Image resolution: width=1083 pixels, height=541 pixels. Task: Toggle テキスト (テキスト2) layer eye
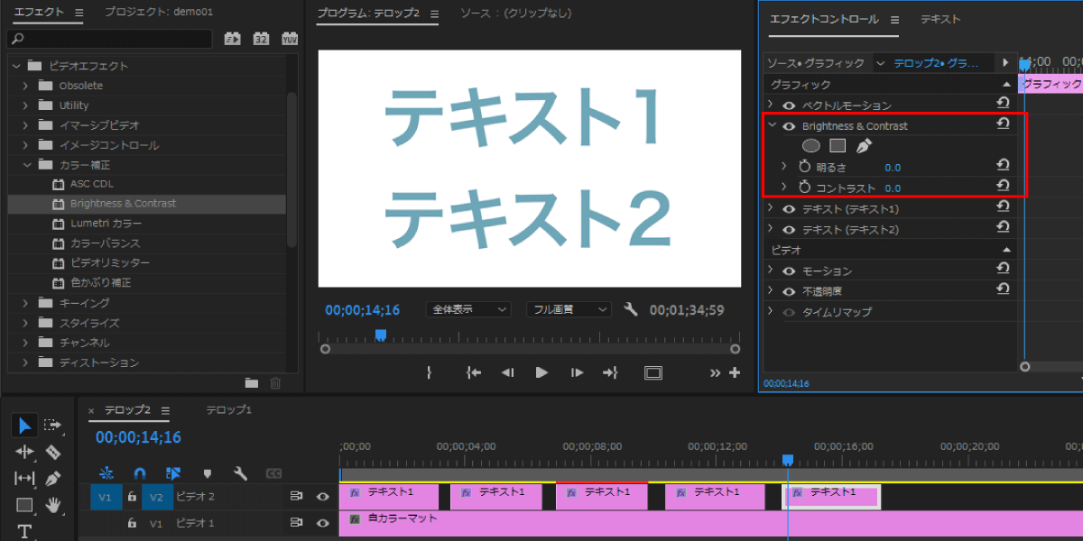click(x=789, y=230)
